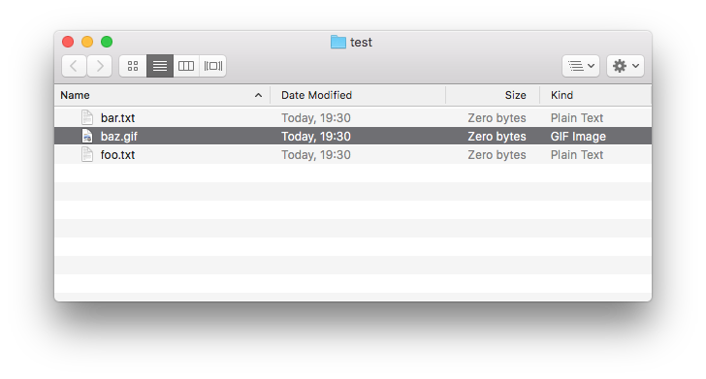
Task: Click the Zero bytes size of foo.txt
Action: [x=497, y=155]
